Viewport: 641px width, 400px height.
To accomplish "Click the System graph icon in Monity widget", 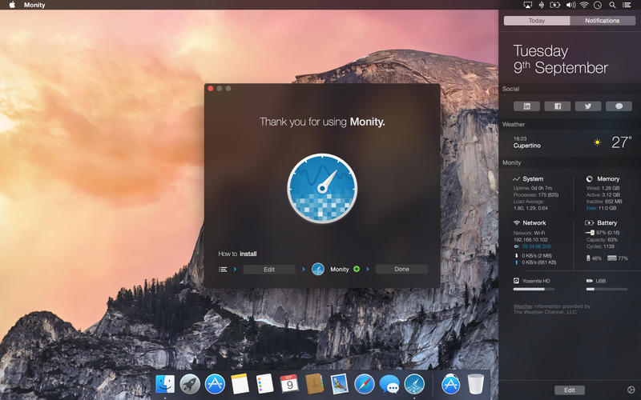I will [516, 178].
